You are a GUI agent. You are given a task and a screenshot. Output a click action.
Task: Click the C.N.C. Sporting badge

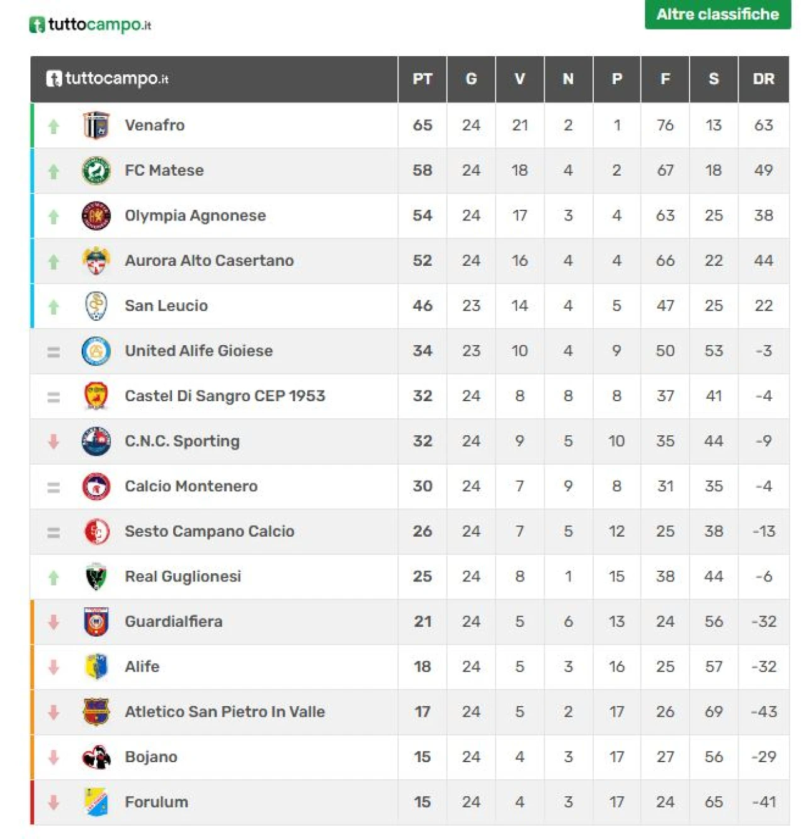[x=96, y=442]
